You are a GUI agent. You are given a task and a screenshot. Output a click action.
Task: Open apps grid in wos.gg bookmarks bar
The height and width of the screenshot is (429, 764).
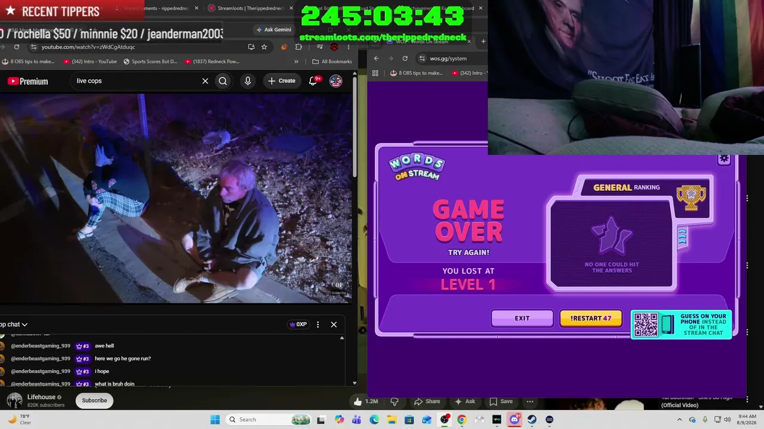pos(375,73)
